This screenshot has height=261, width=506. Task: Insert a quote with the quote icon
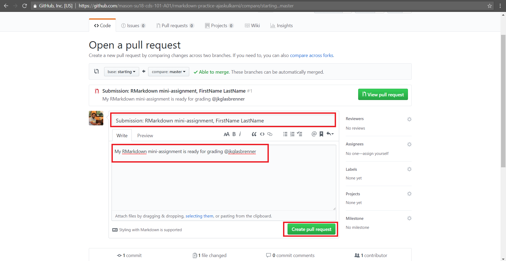254,134
